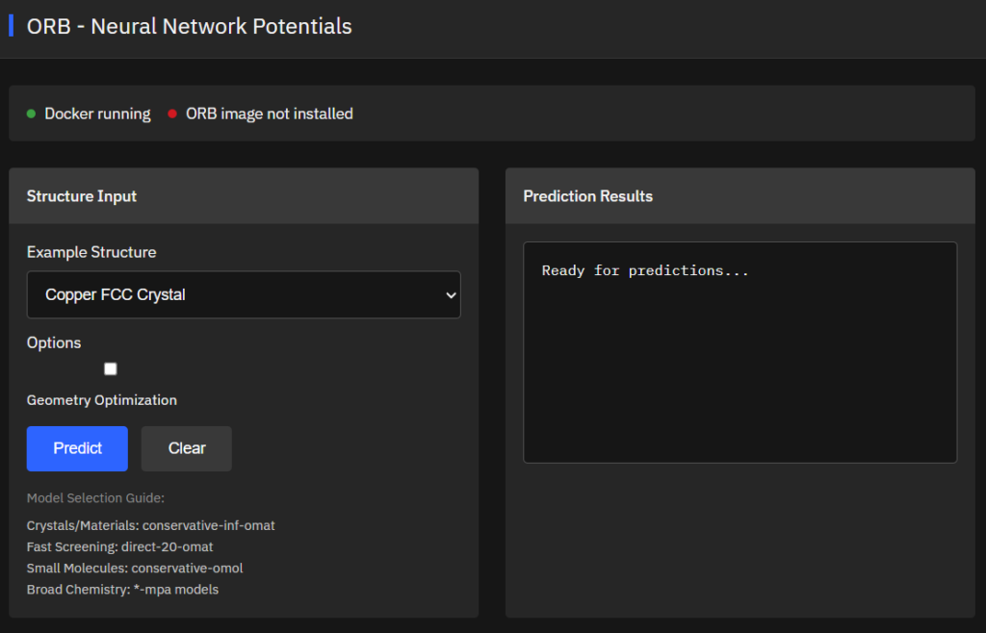Screen dimensions: 986x633
Task: Click the green Docker running status dot
Action: (x=31, y=114)
